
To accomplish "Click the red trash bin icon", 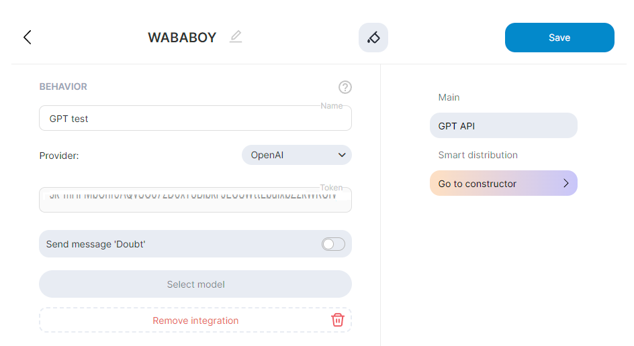I will click(x=338, y=320).
